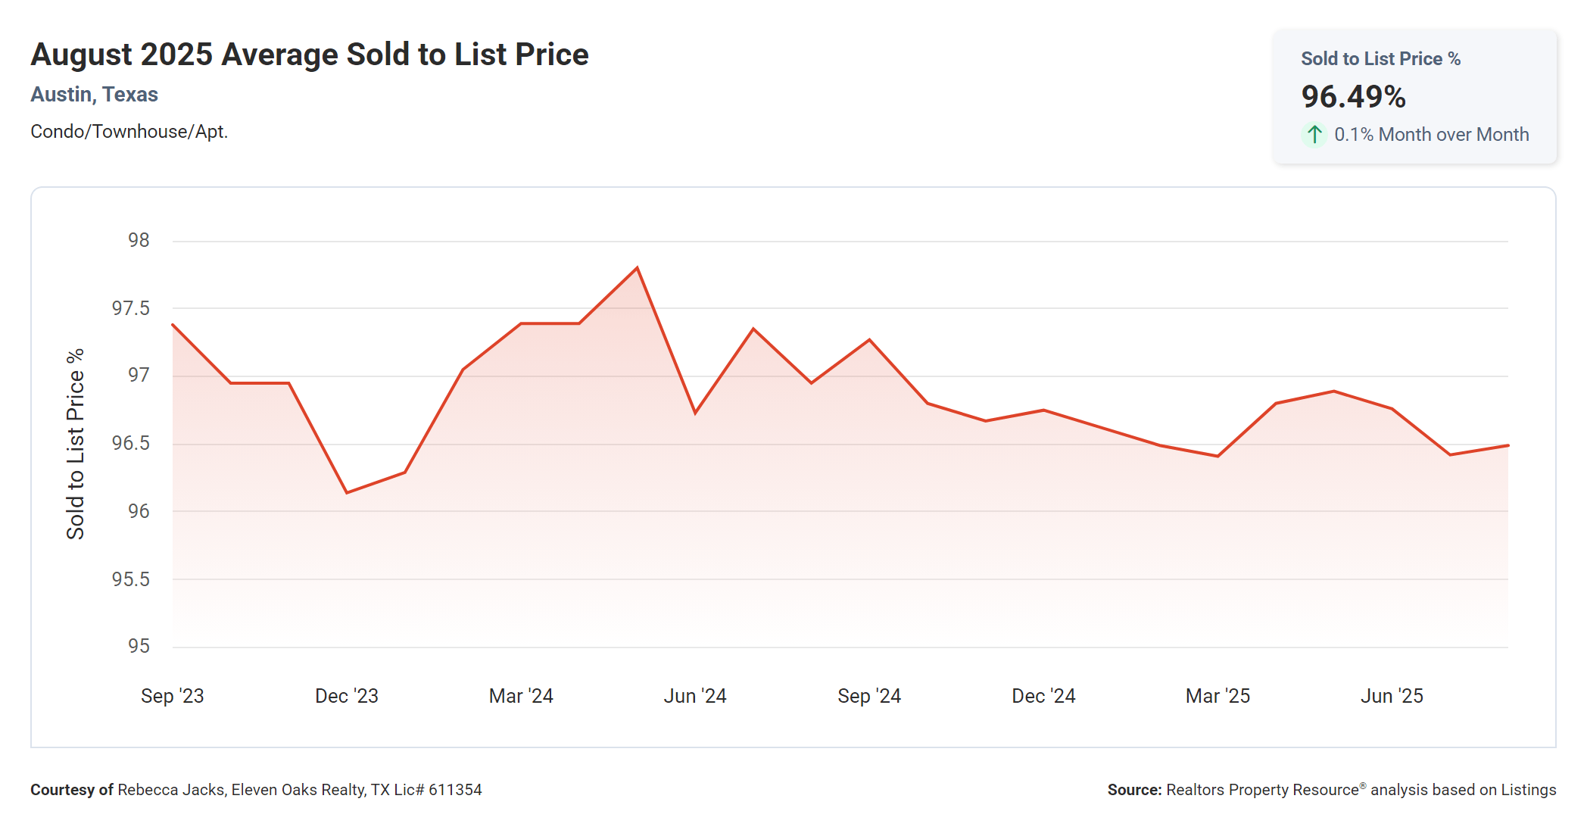The width and height of the screenshot is (1587, 833).
Task: Click the 96.49% sold-to-list value
Action: click(x=1353, y=96)
